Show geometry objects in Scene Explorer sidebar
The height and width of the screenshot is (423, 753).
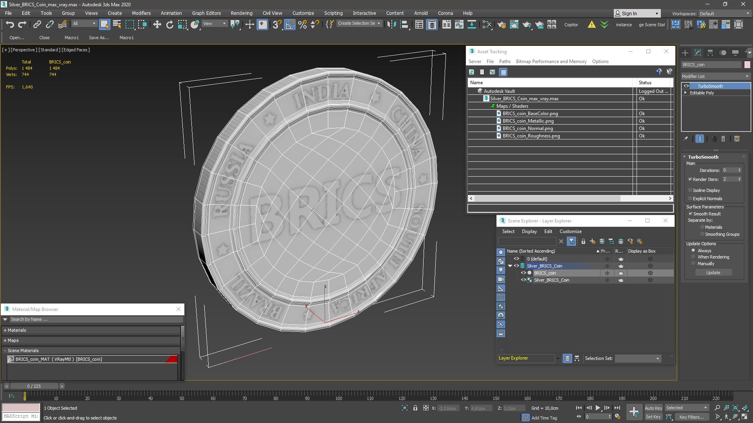coord(501,252)
